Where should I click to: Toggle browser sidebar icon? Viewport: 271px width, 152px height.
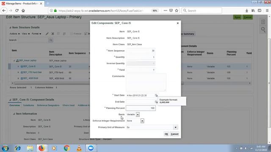tap(260, 11)
